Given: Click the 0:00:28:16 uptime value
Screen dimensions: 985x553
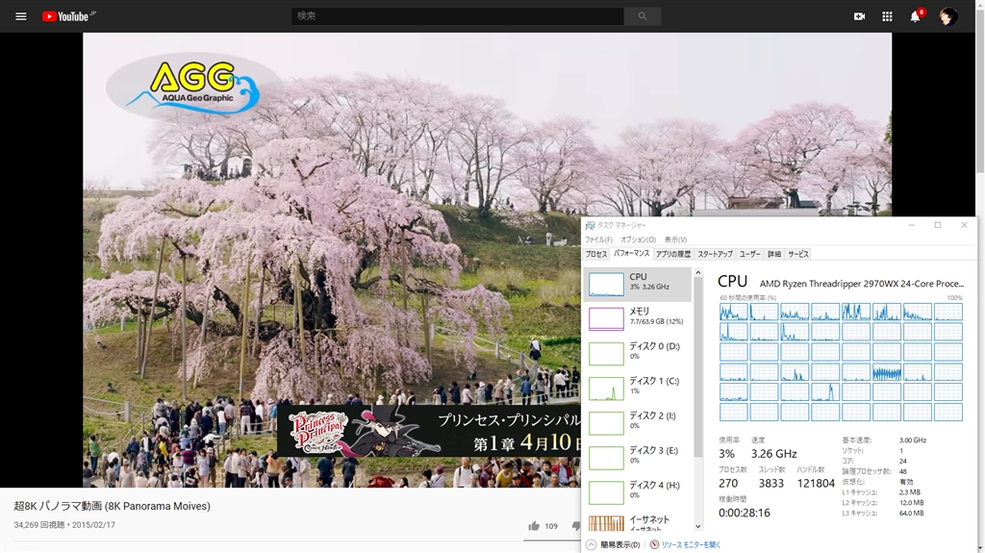Looking at the screenshot, I should click(745, 513).
